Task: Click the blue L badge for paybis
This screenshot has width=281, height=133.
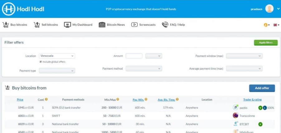Action: pyautogui.click(x=265, y=108)
